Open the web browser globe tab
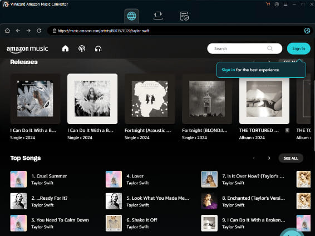This screenshot has width=315, height=236. (x=131, y=16)
